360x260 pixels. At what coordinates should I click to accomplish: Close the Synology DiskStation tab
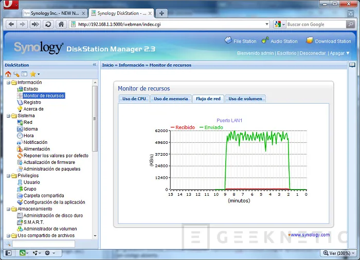pyautogui.click(x=150, y=13)
